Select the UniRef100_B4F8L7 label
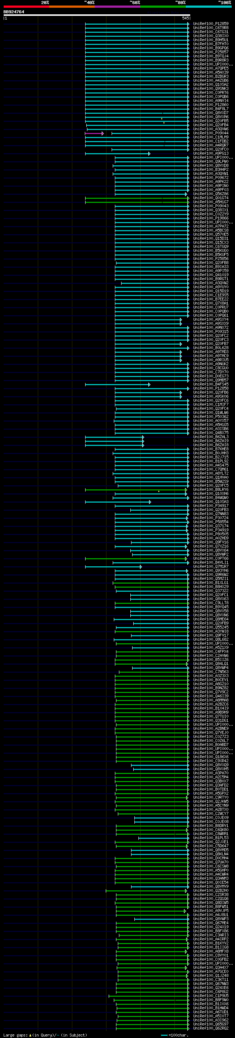The width and height of the screenshot is (235, 1038). pyautogui.click(x=211, y=109)
